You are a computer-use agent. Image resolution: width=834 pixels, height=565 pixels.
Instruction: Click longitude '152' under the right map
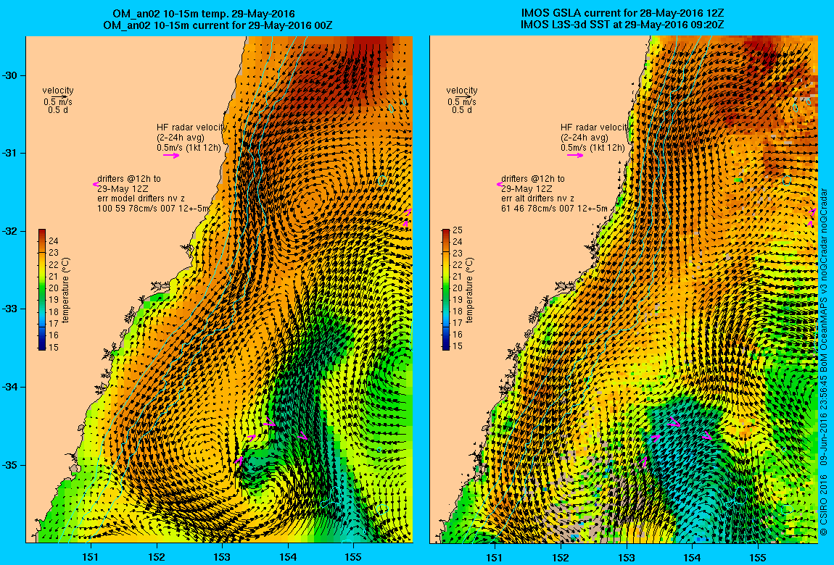point(561,557)
